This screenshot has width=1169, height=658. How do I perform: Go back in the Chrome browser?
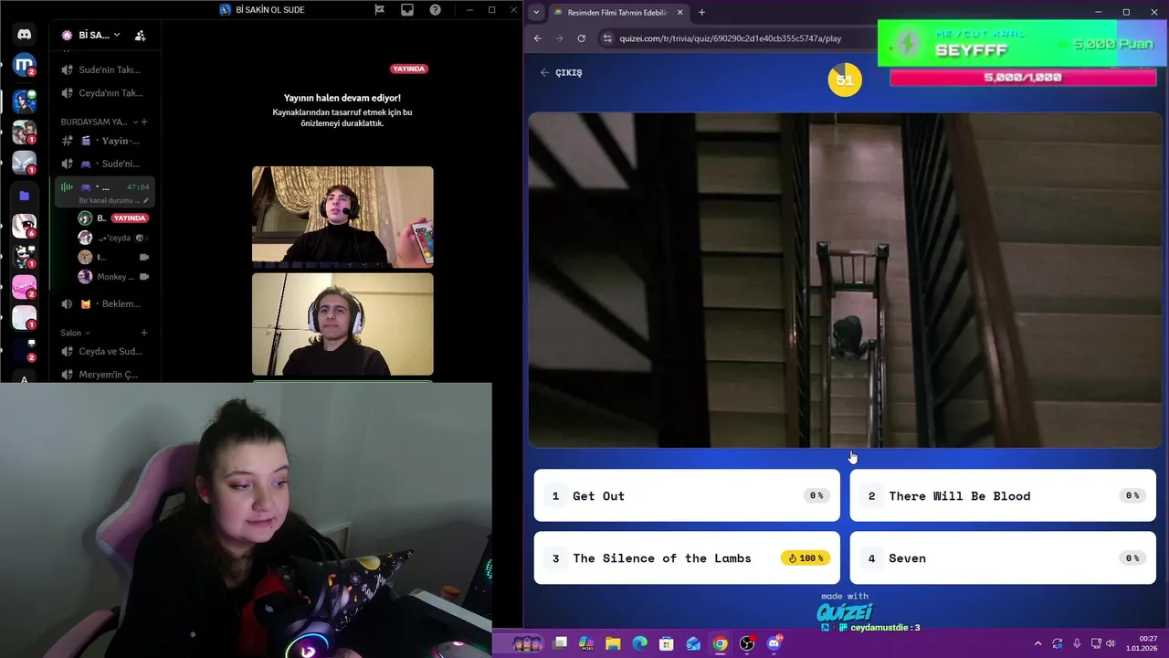[537, 38]
